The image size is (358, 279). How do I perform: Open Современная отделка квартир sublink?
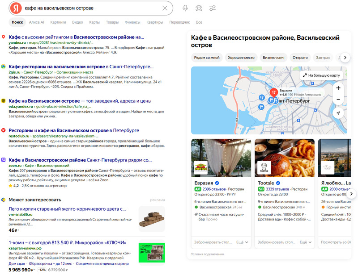[x=102, y=264]
